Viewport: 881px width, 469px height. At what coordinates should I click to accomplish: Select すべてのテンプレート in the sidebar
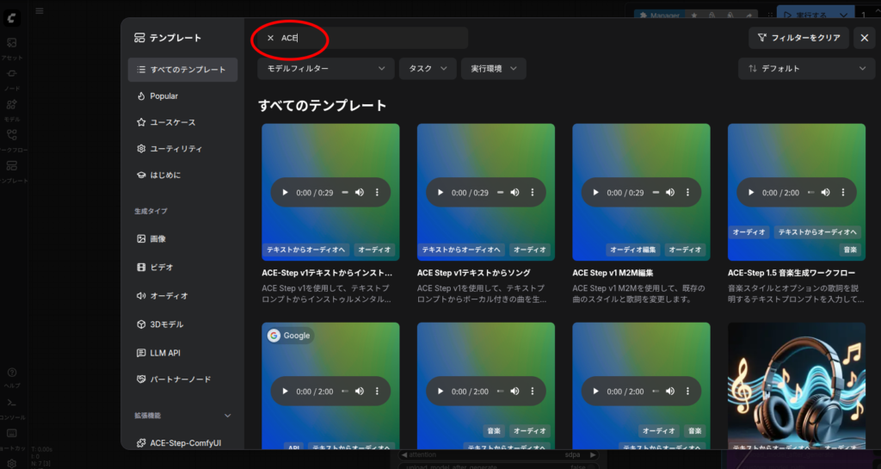coord(182,70)
